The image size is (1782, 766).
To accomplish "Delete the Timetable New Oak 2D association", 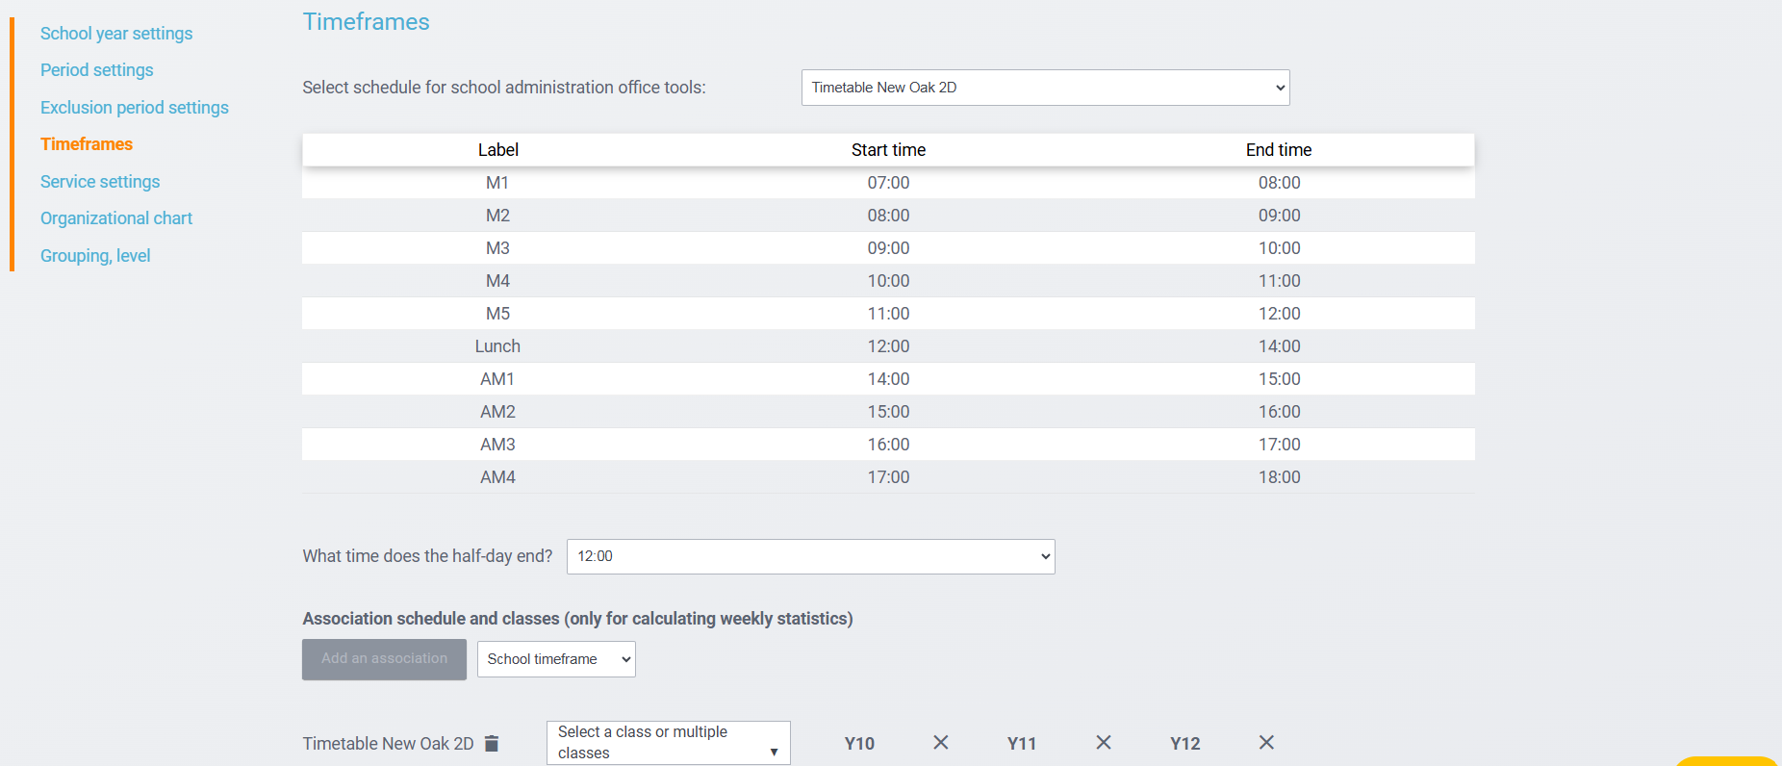I will [x=492, y=743].
